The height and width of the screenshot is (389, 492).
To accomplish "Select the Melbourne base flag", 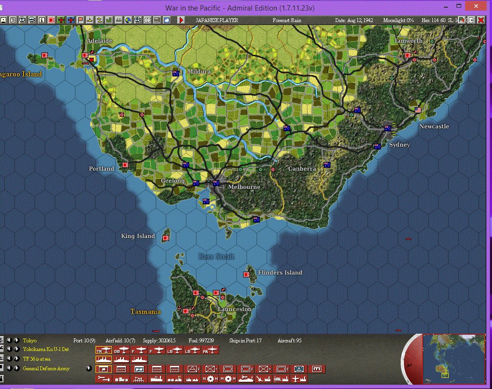I will [x=216, y=183].
